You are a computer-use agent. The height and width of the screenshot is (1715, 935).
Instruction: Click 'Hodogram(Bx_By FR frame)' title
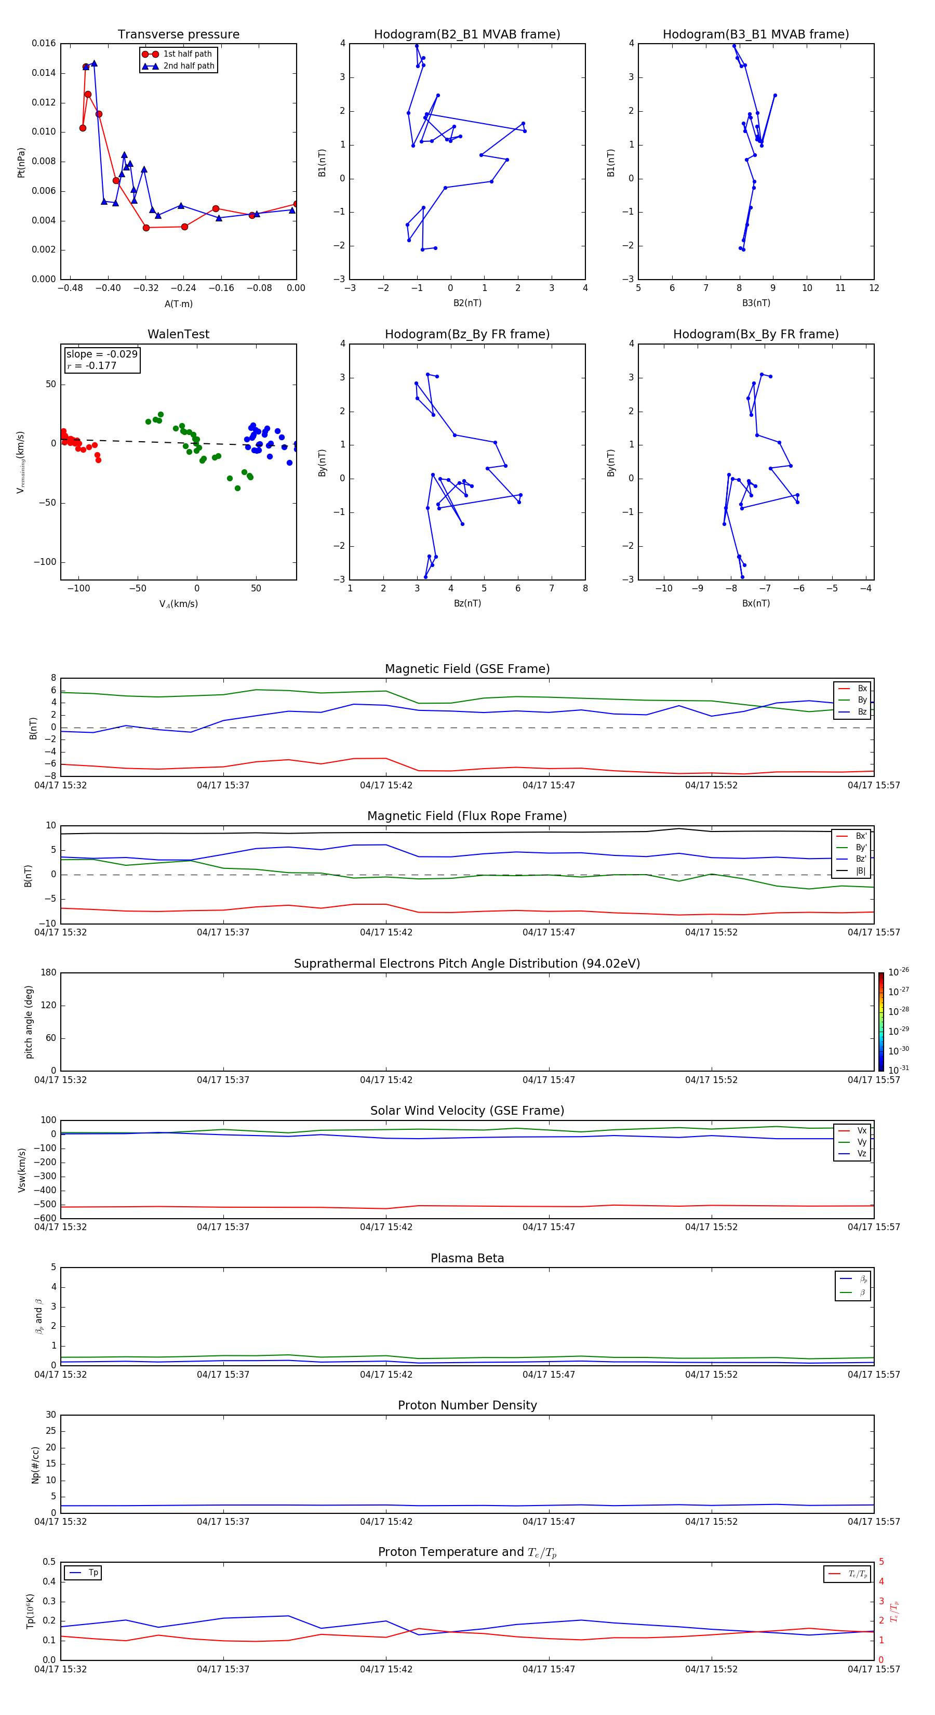756,334
